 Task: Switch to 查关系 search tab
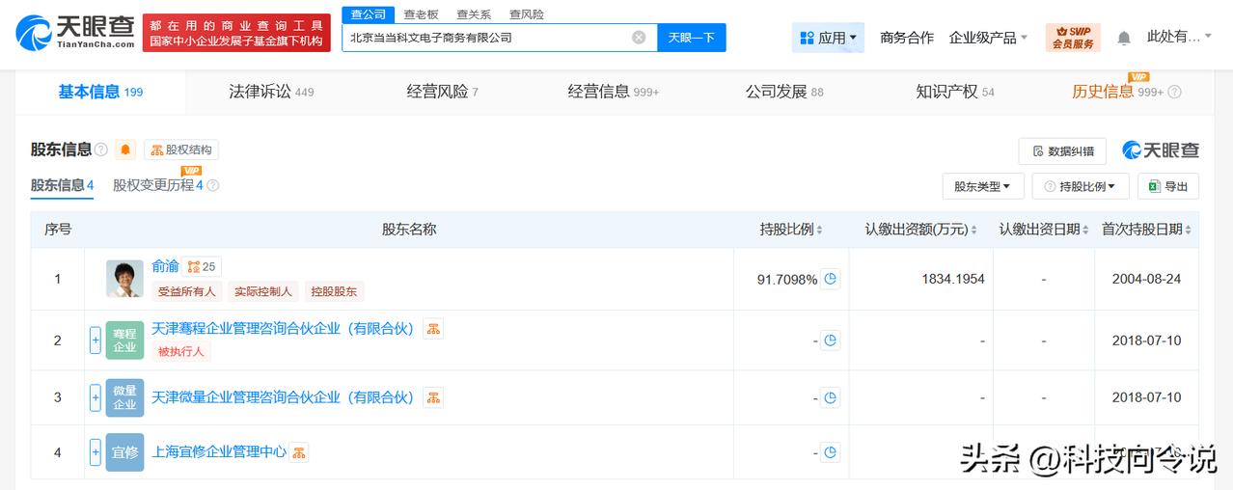point(473,14)
